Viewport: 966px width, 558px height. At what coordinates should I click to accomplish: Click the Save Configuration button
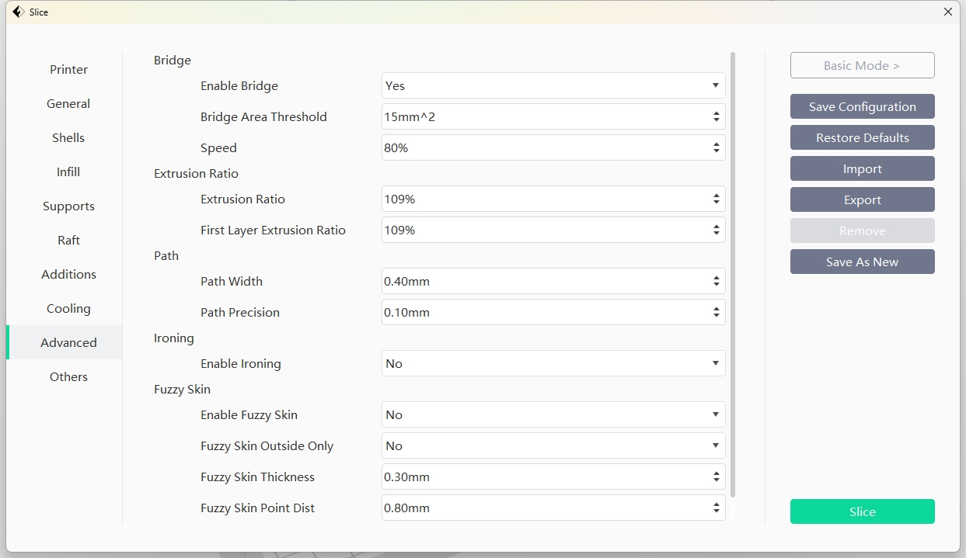coord(862,107)
